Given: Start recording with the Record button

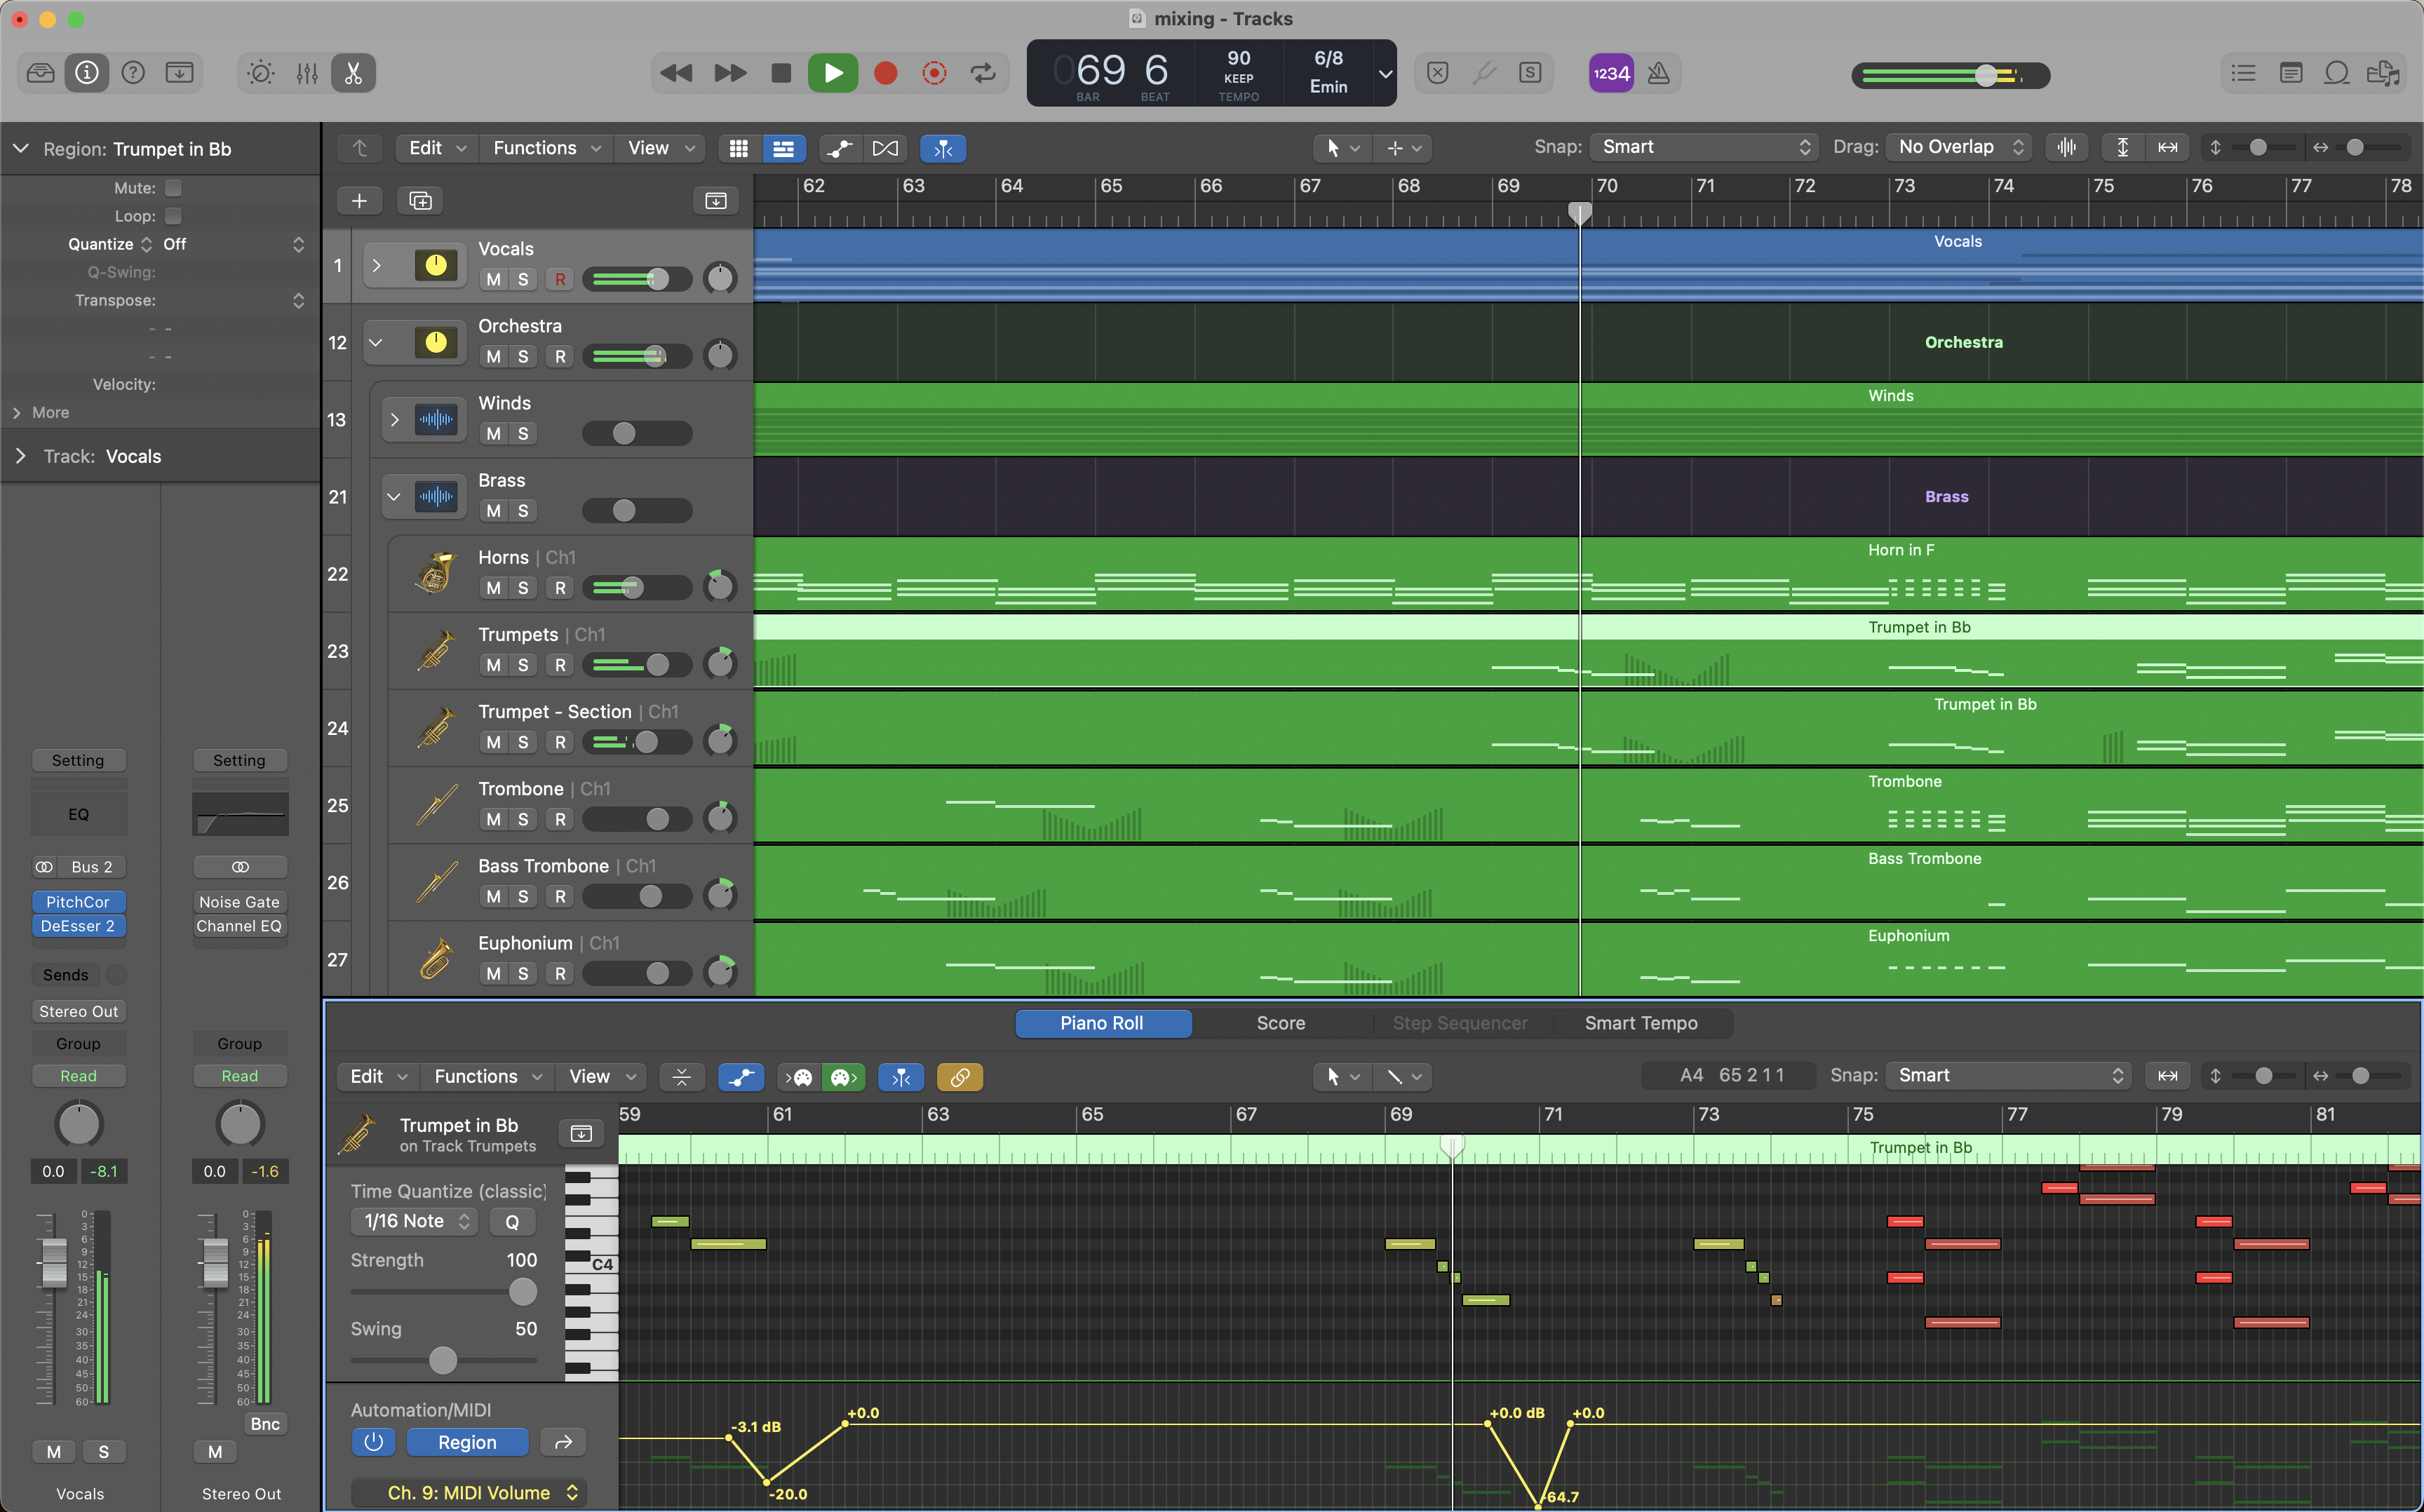Looking at the screenshot, I should coord(885,73).
